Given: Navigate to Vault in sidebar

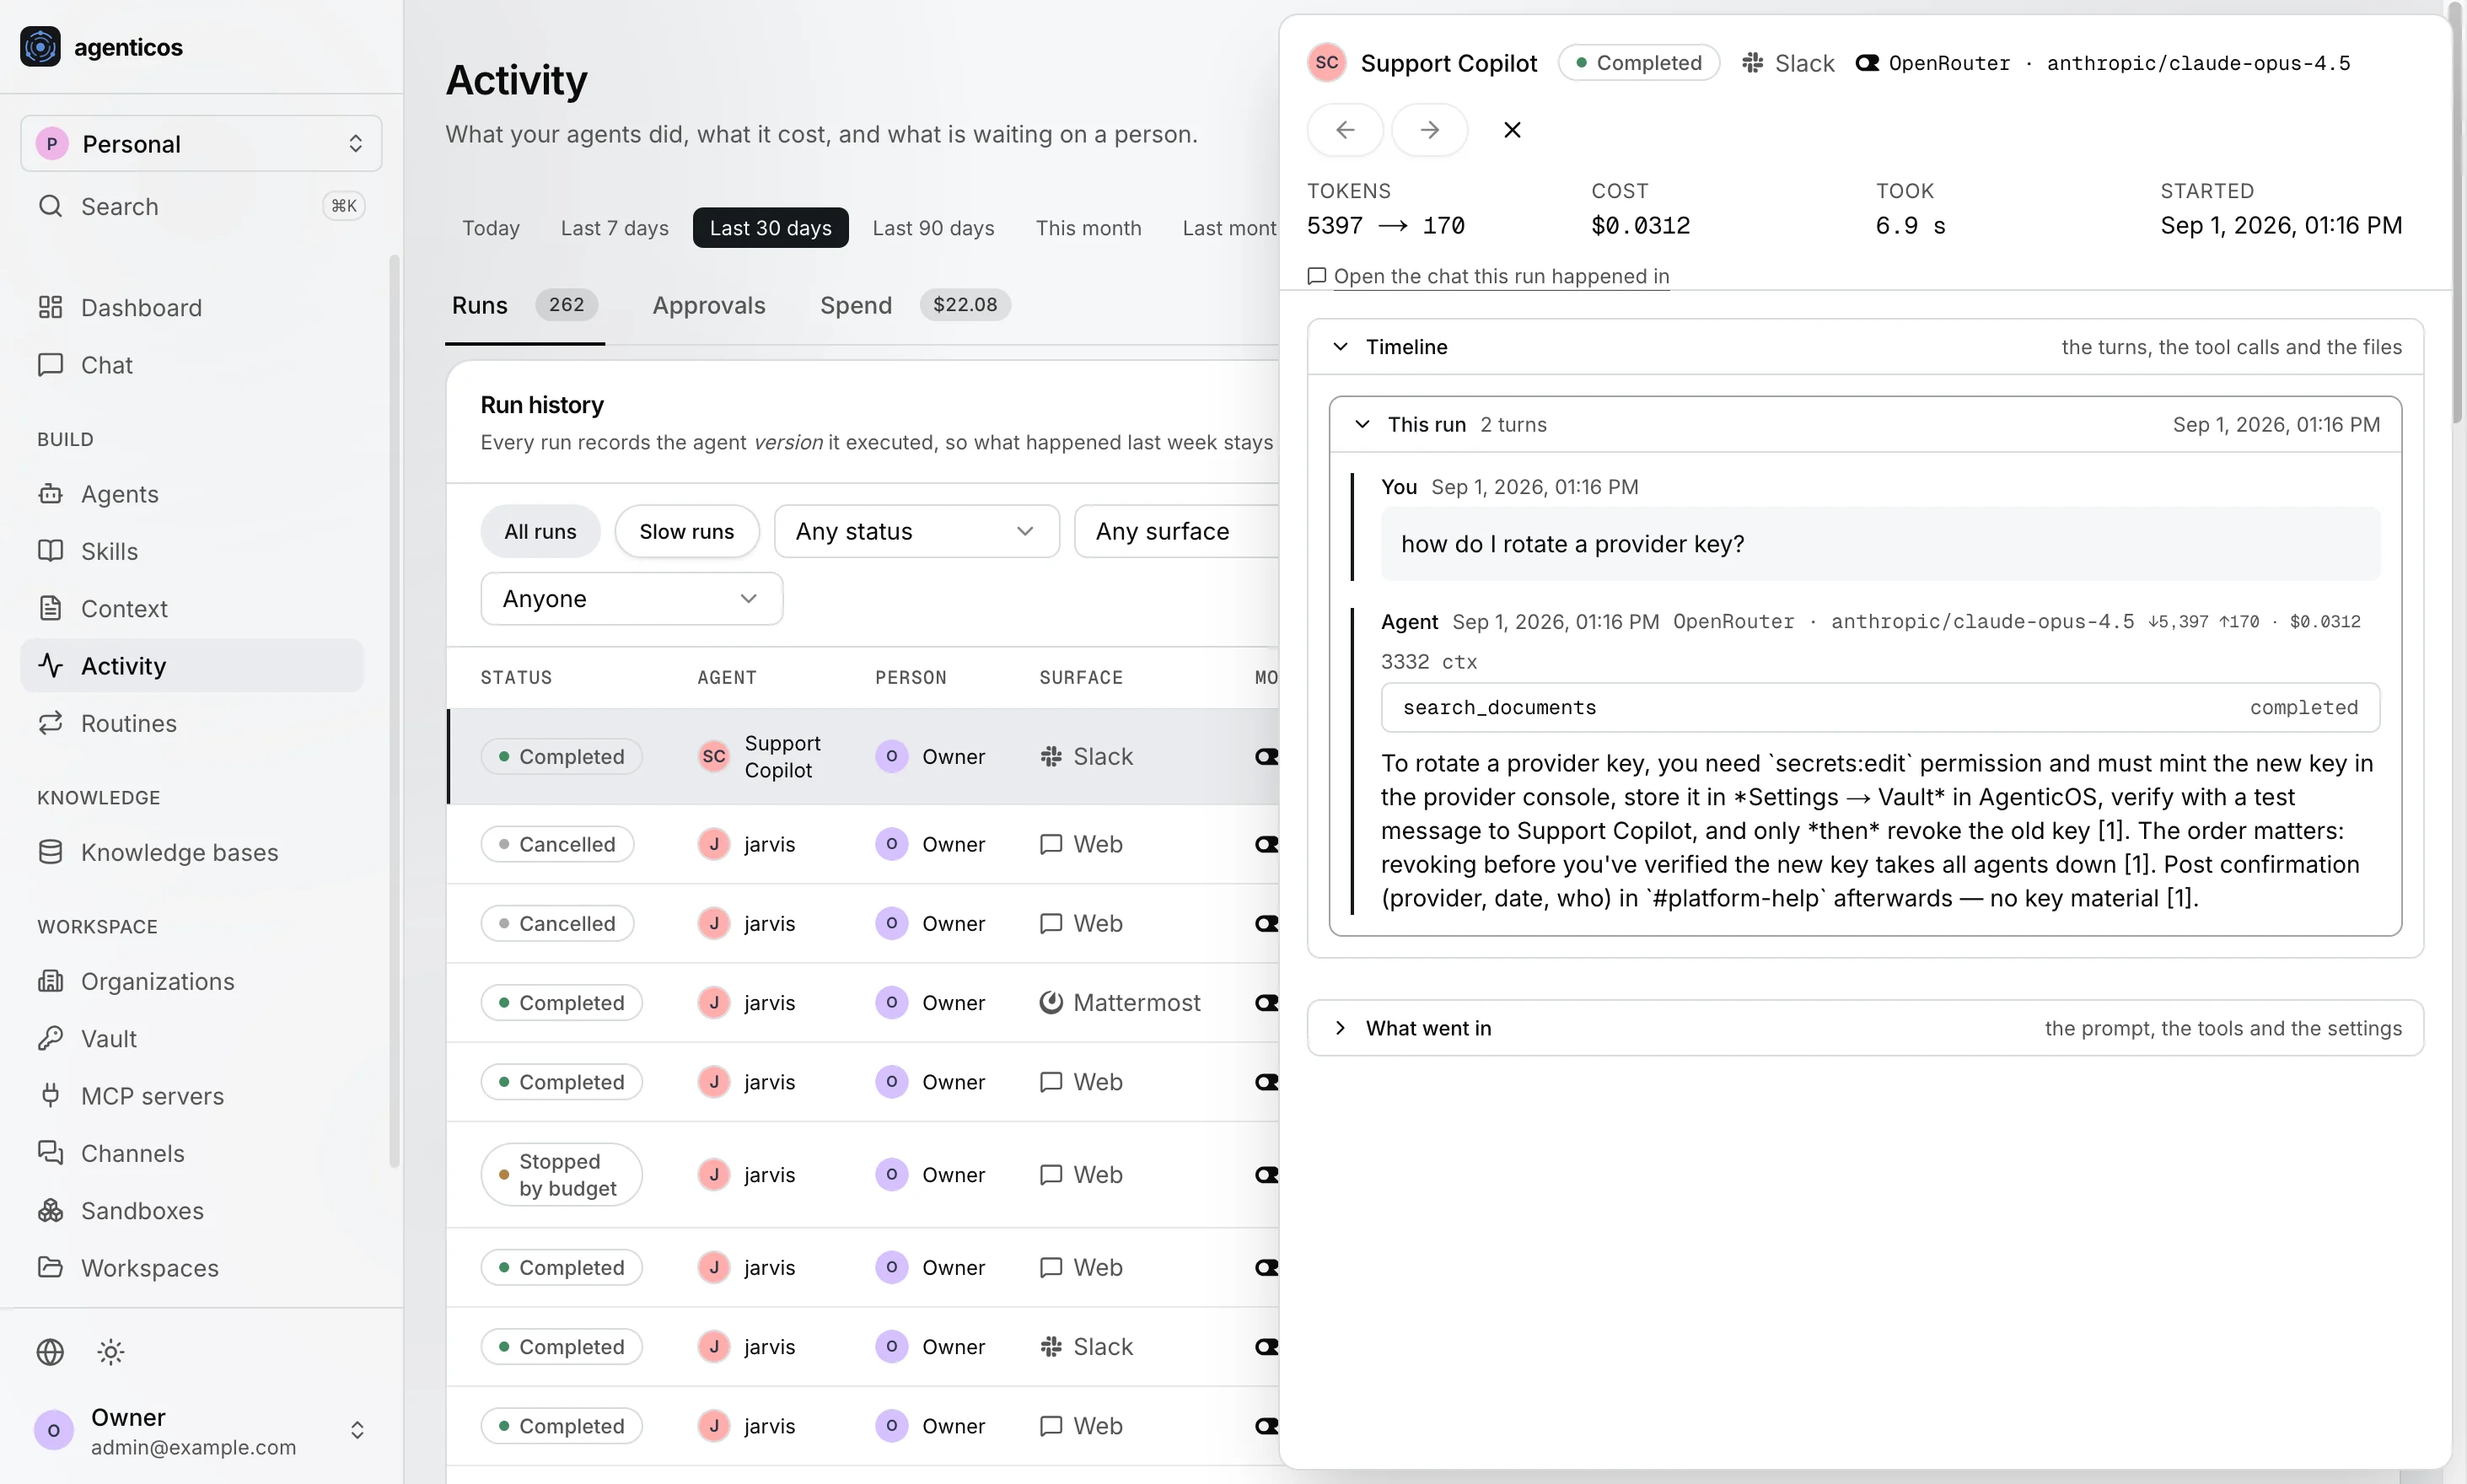Looking at the screenshot, I should [x=192, y=1038].
